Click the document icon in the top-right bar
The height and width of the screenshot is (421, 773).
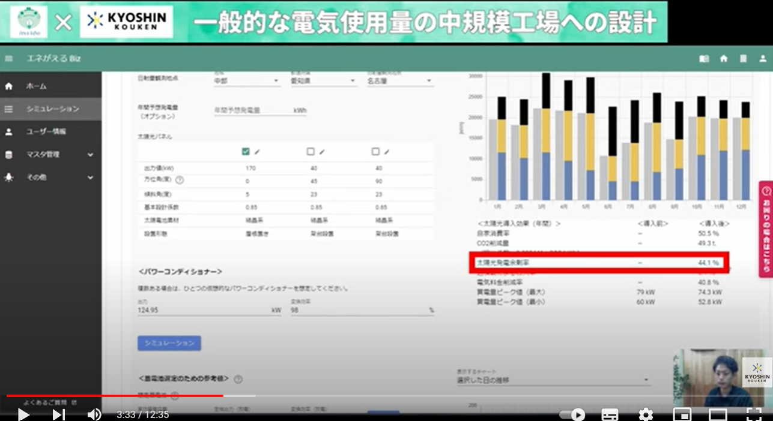743,59
